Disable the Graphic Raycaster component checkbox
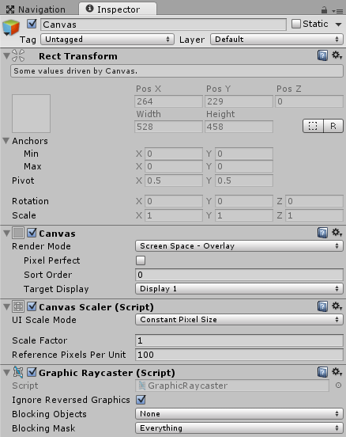The image size is (346, 437). click(32, 372)
